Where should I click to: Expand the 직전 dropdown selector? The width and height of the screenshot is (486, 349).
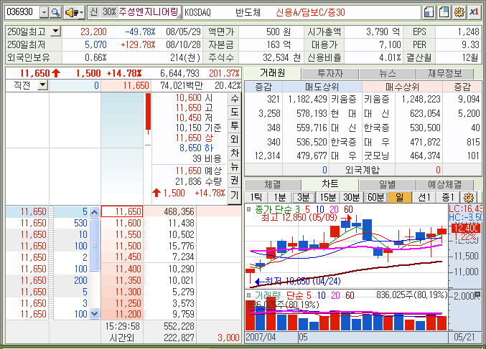tap(42, 85)
